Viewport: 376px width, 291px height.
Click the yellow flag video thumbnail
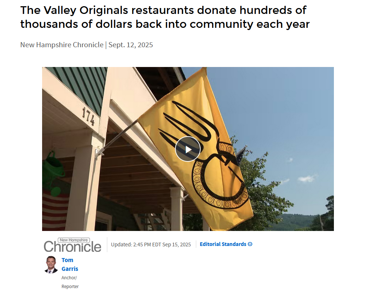(x=188, y=149)
